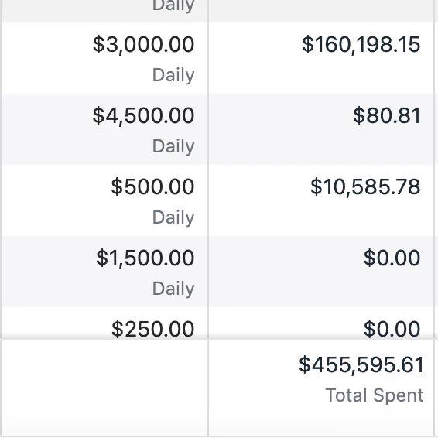Click the empty summary cell left of total
Image resolution: width=438 pixels, height=438 pixels.
[x=104, y=388]
